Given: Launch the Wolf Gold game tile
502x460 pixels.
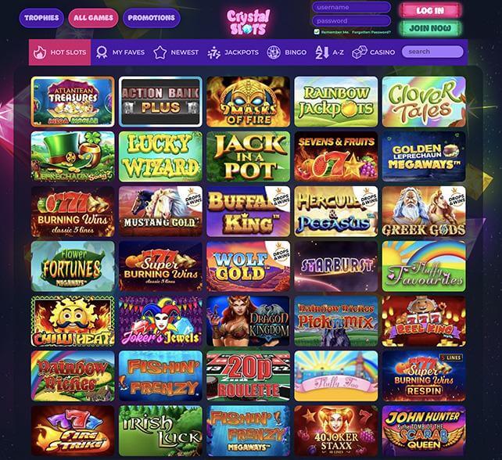Looking at the screenshot, I should (248, 266).
